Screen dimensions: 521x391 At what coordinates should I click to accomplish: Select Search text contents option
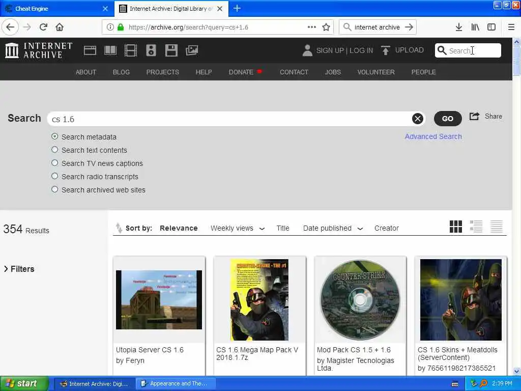pos(55,150)
